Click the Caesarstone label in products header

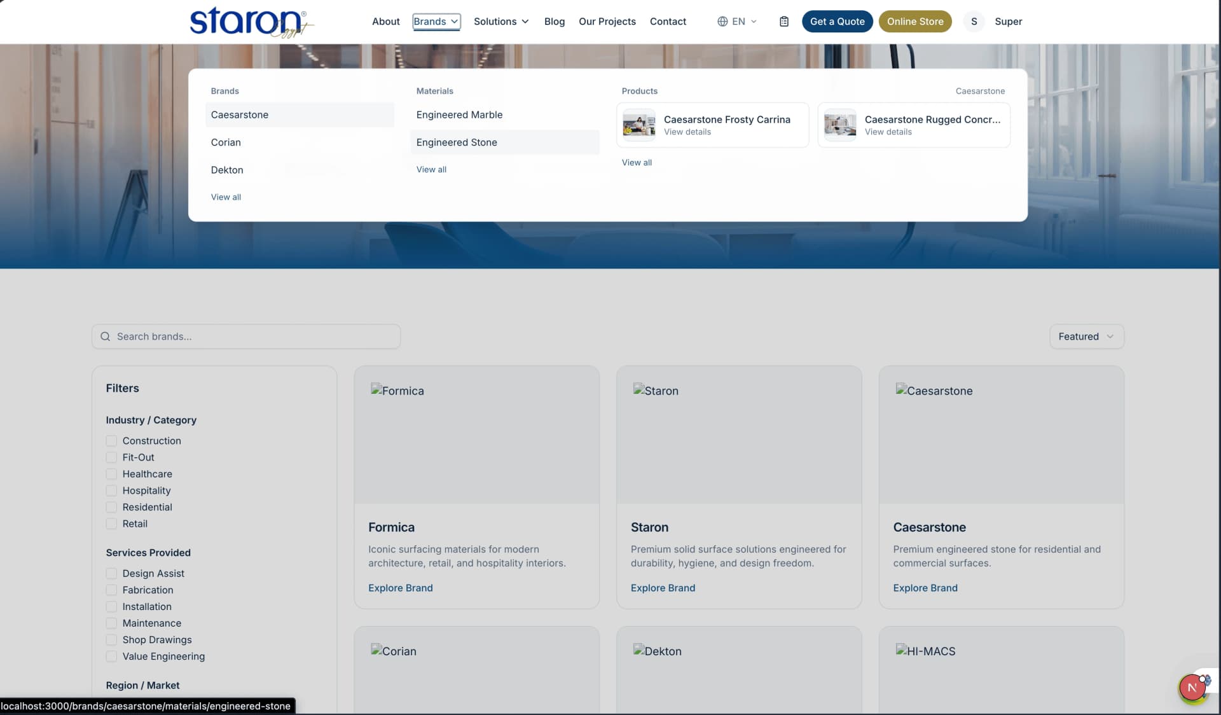(980, 91)
